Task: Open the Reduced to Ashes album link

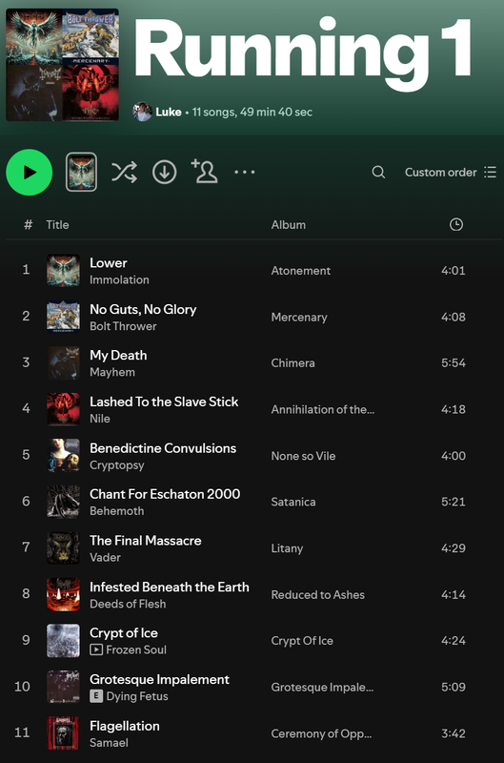Action: point(318,594)
